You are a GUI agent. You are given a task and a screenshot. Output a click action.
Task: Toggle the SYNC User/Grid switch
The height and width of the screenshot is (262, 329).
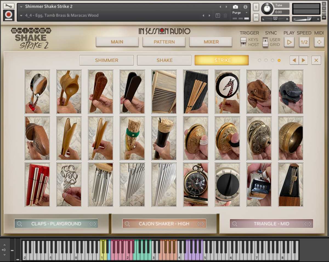[x=265, y=42]
